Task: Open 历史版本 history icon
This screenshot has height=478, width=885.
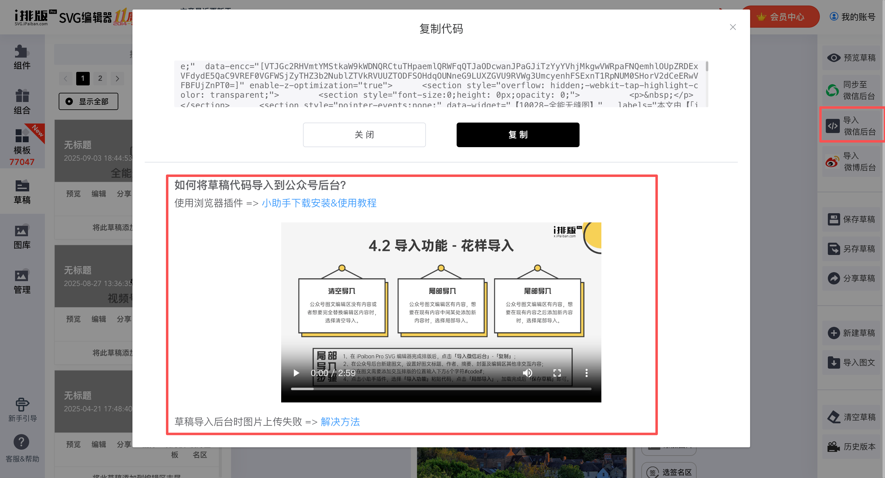Action: [x=833, y=447]
